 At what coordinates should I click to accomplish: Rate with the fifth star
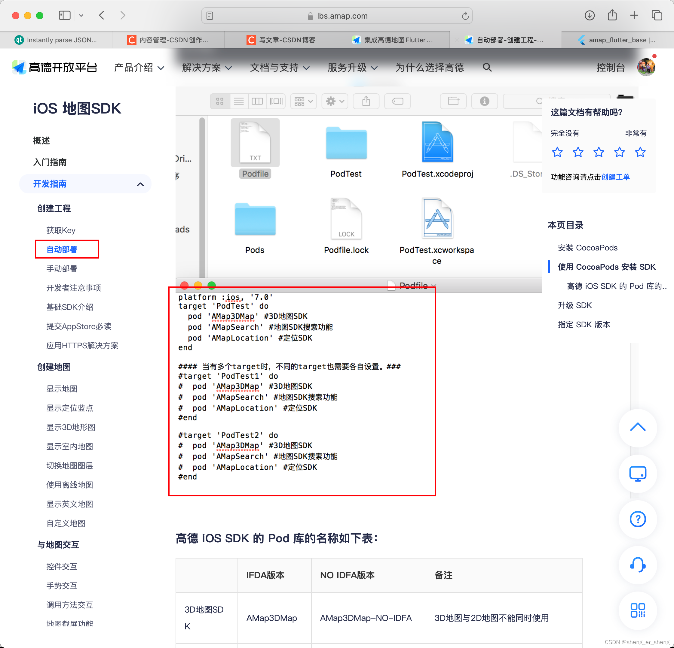640,152
